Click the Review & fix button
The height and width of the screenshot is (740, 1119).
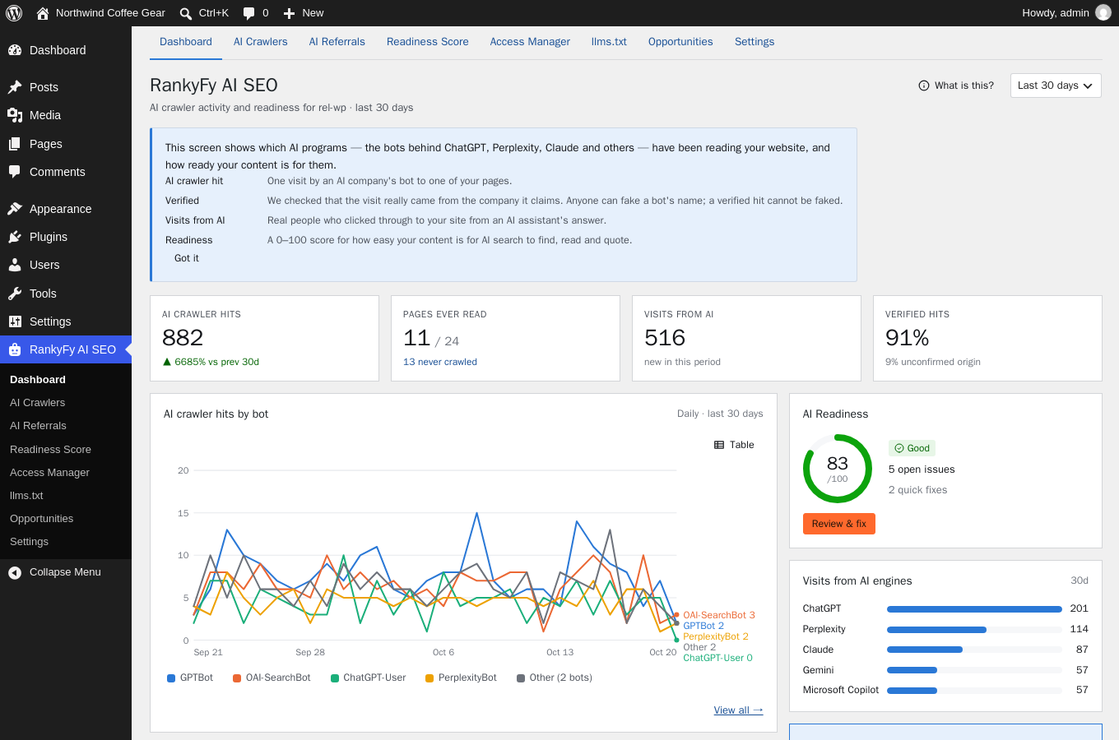[x=839, y=524]
